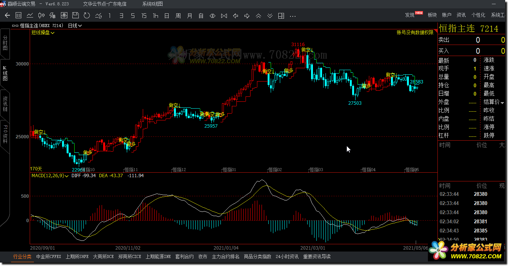The image size is (509, 266).
Task: Click the horizontal expand chart icon
Action: tap(212, 16)
